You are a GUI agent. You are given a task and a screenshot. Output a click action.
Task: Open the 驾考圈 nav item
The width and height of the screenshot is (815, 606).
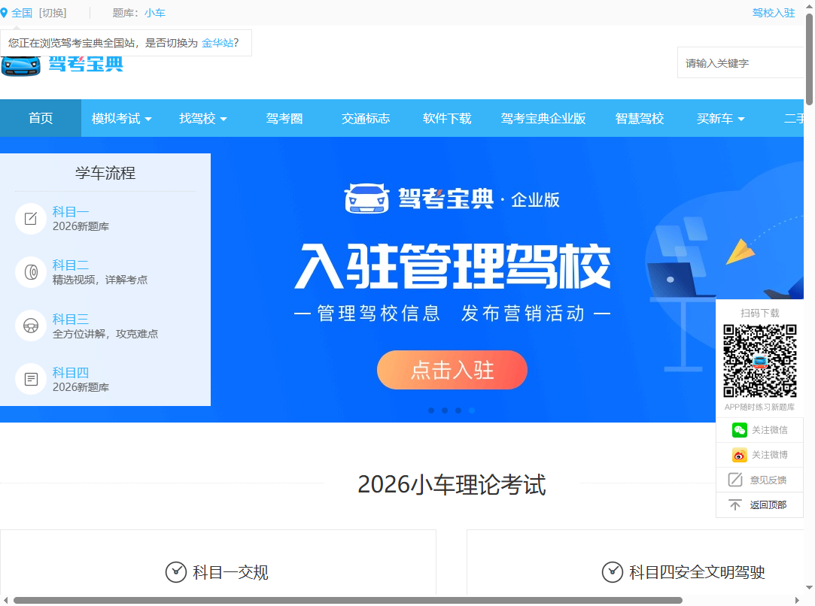284,118
